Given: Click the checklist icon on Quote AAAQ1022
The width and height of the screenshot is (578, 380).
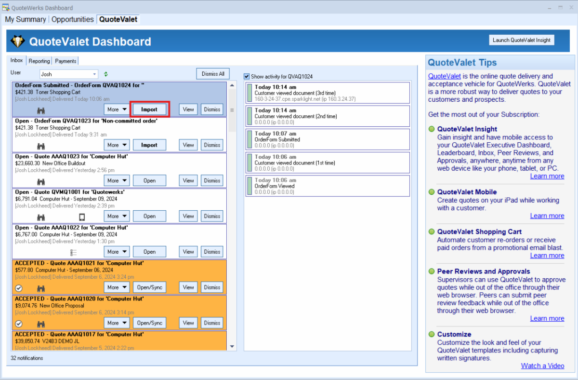Looking at the screenshot, I should click(x=74, y=252).
